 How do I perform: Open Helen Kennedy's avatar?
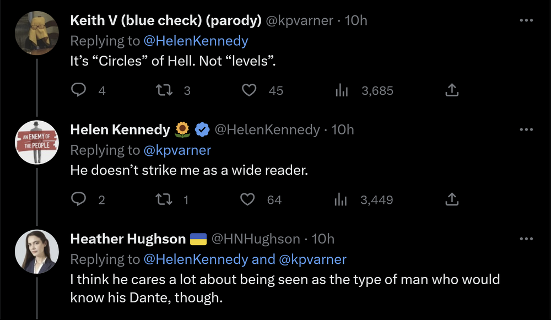tap(36, 142)
